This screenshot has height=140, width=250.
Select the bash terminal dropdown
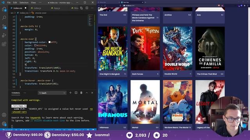coord(52,93)
